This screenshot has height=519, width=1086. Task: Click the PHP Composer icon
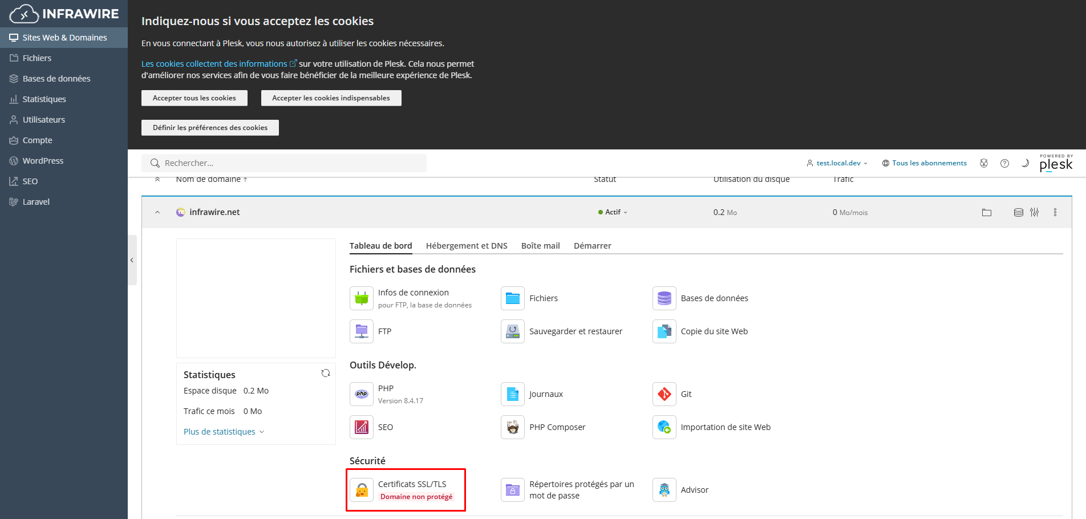(512, 427)
